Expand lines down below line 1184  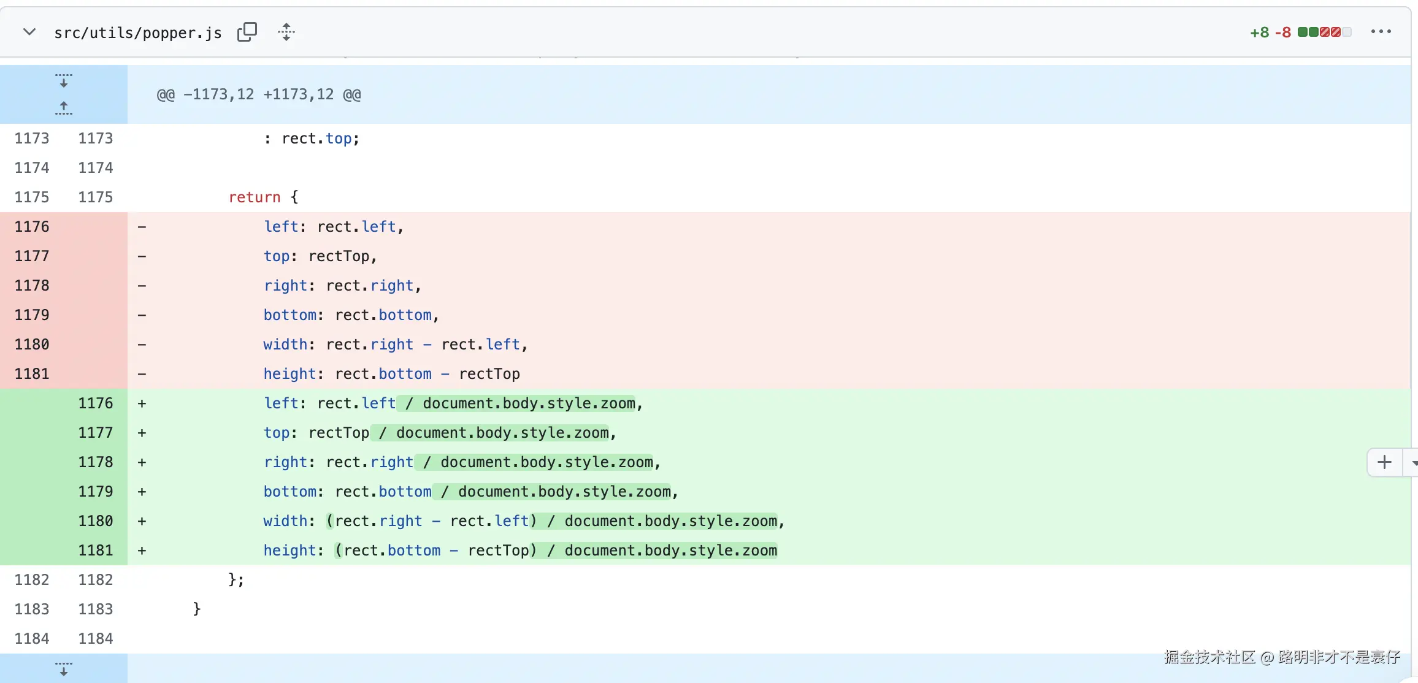[x=63, y=668]
